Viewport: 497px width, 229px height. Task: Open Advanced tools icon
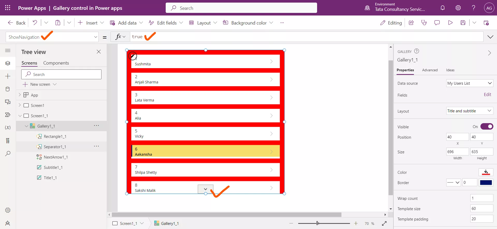coord(8,140)
